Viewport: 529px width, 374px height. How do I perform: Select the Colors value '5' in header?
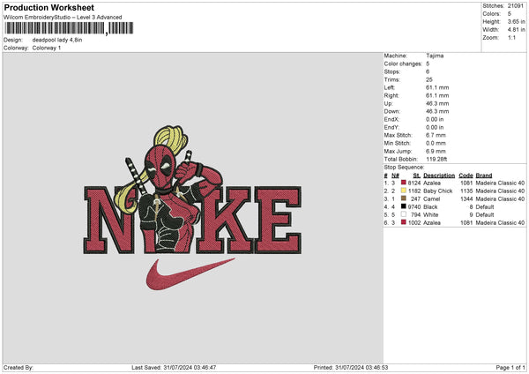pos(510,14)
